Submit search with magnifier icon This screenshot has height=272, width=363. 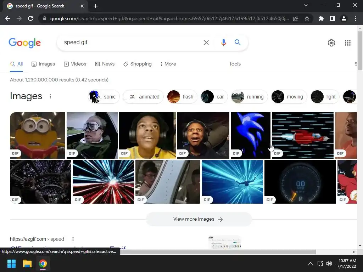coord(238,42)
